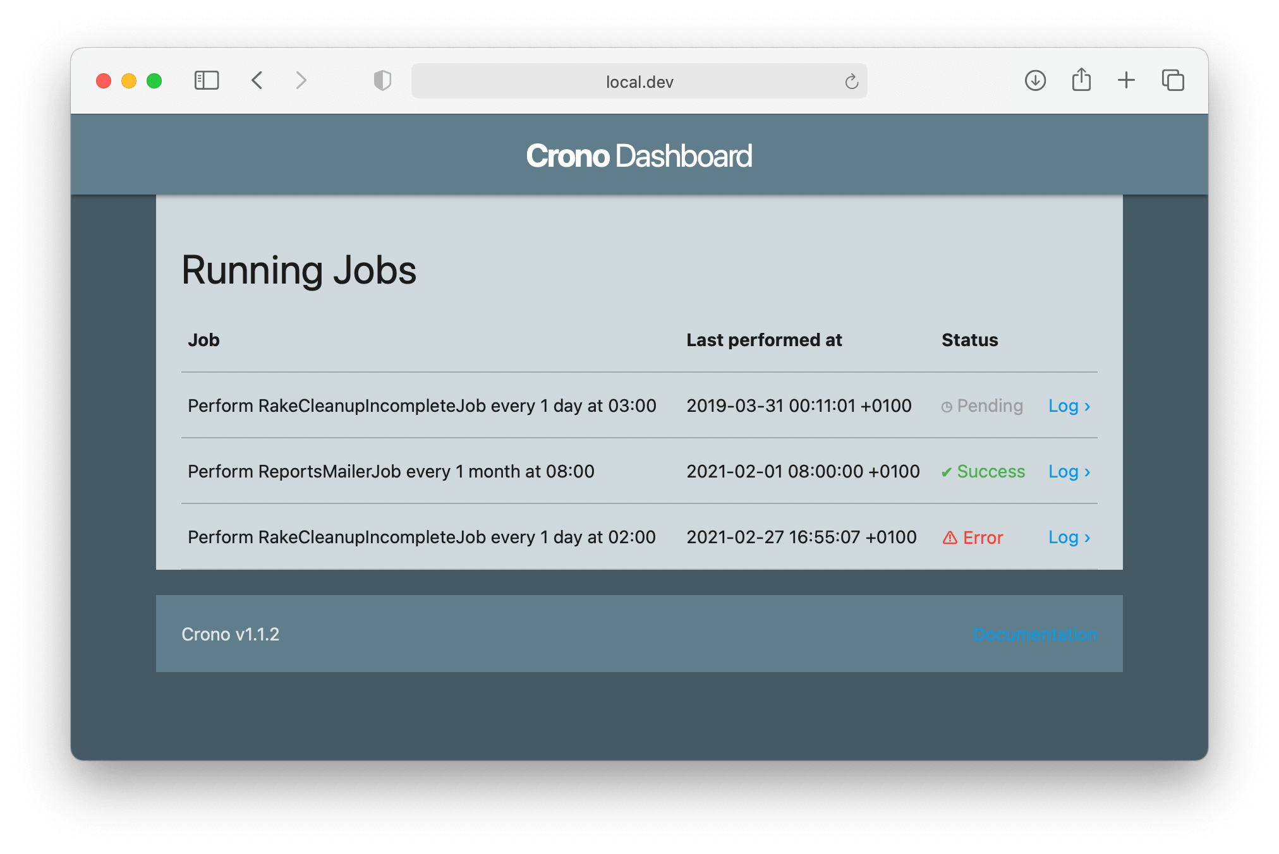This screenshot has height=854, width=1279.
Task: Click timestamp 2019-03-31 00:11:01 +0100
Action: [799, 406]
